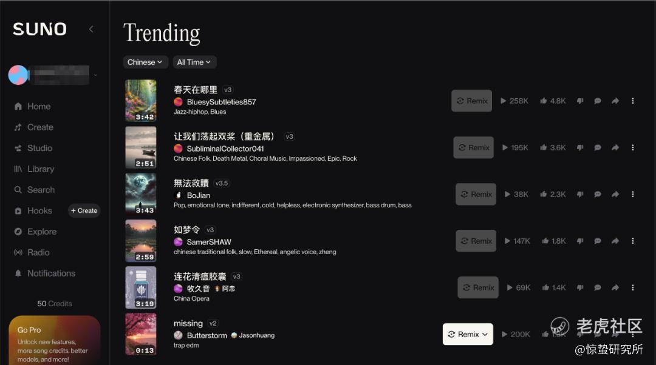Share the song 连花清瘟胶囊
Screen dimensions: 656x365
pos(615,288)
